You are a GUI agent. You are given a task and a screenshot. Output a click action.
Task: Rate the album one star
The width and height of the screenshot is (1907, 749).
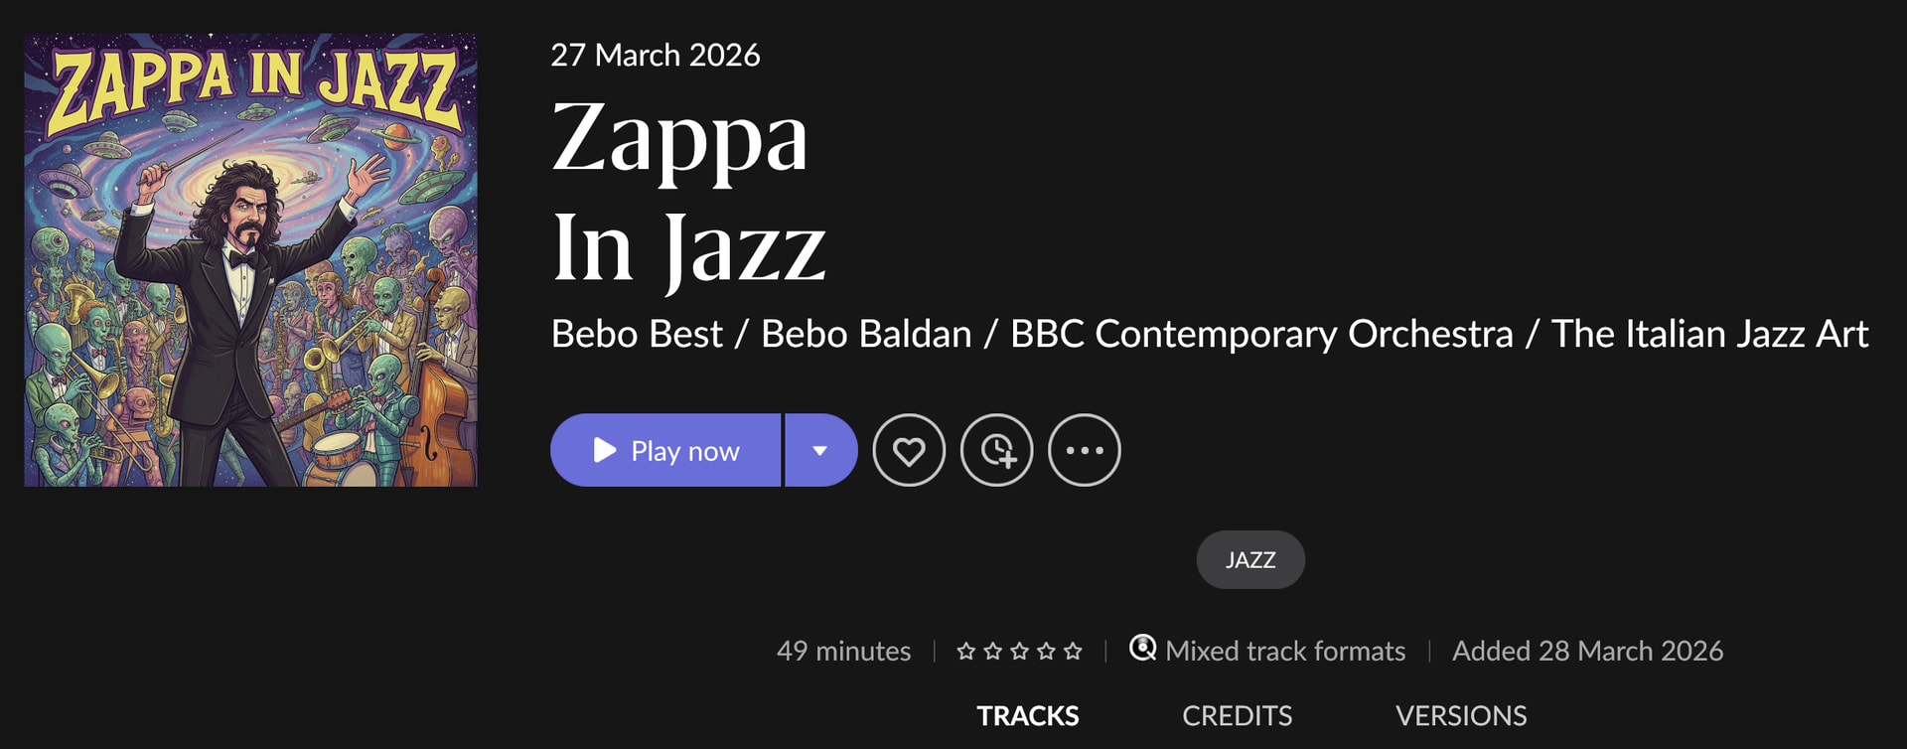coord(965,652)
